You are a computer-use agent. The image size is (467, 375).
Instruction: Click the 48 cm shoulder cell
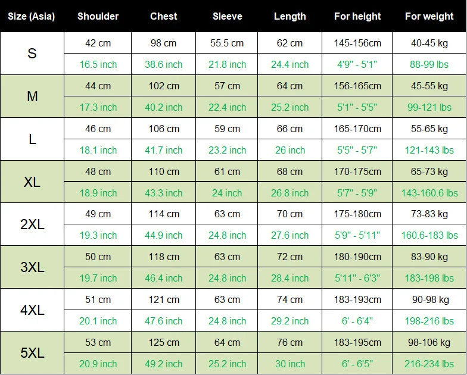[x=98, y=171]
